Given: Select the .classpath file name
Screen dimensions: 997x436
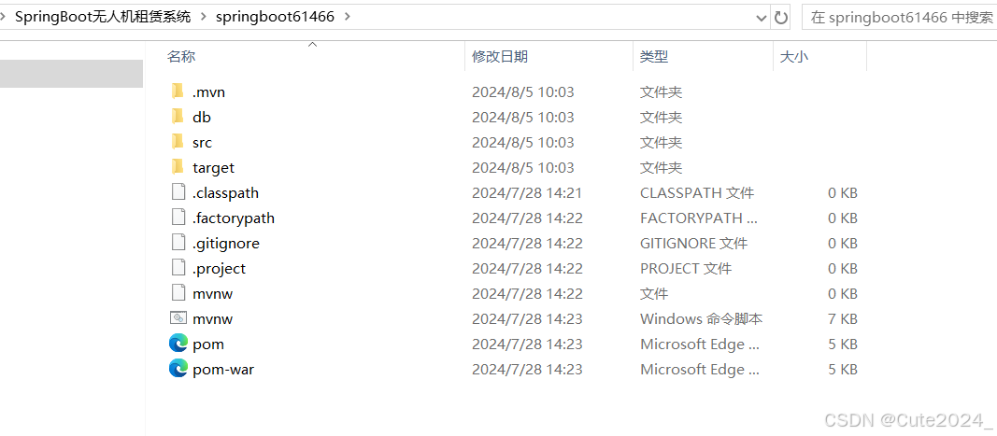Looking at the screenshot, I should tap(225, 192).
